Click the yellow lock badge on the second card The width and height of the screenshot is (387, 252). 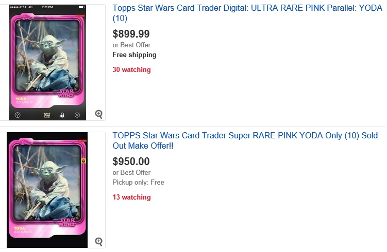point(83,161)
